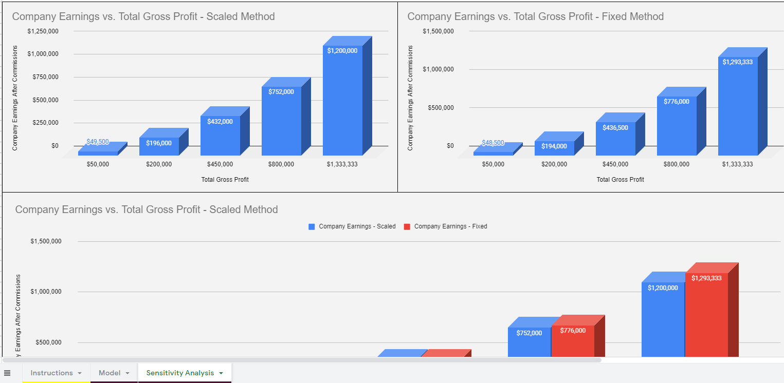This screenshot has height=383, width=784.
Task: Click $776,000 label on the red bar
Action: pyautogui.click(x=573, y=331)
